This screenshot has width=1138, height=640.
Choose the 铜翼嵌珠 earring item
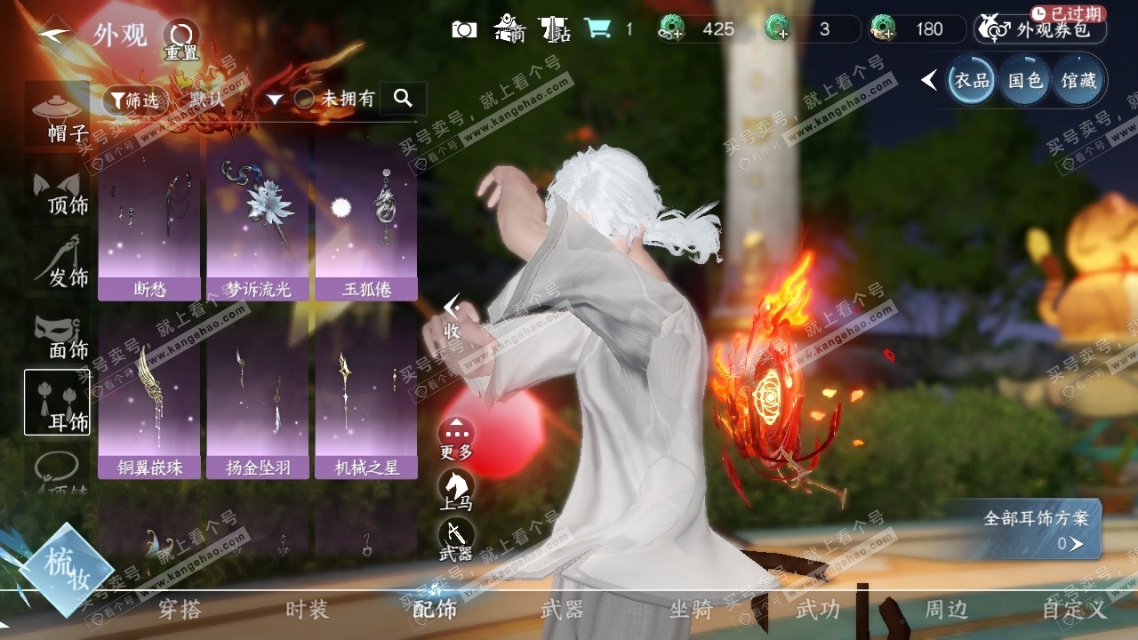(149, 396)
